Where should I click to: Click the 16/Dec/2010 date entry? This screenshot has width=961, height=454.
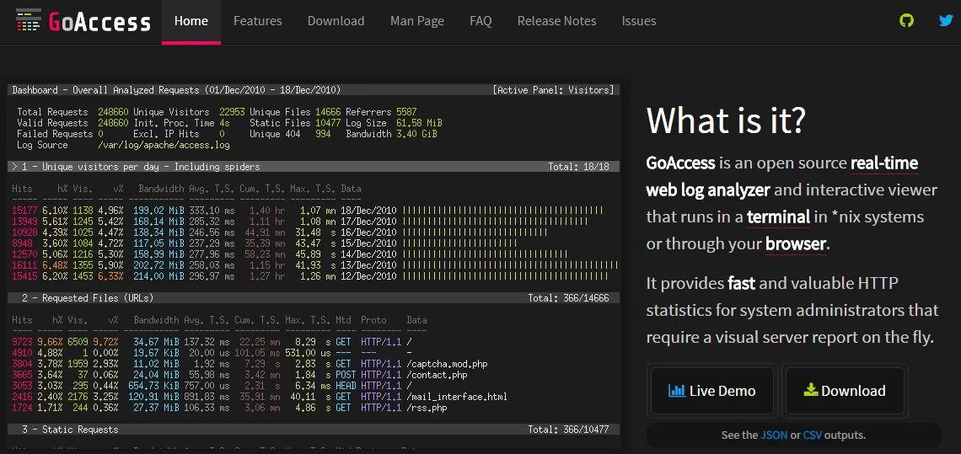pyautogui.click(x=369, y=232)
